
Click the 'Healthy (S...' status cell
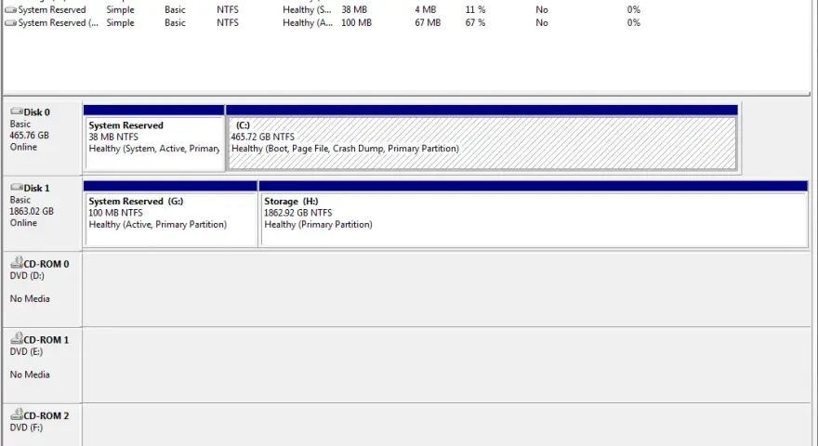pyautogui.click(x=307, y=10)
